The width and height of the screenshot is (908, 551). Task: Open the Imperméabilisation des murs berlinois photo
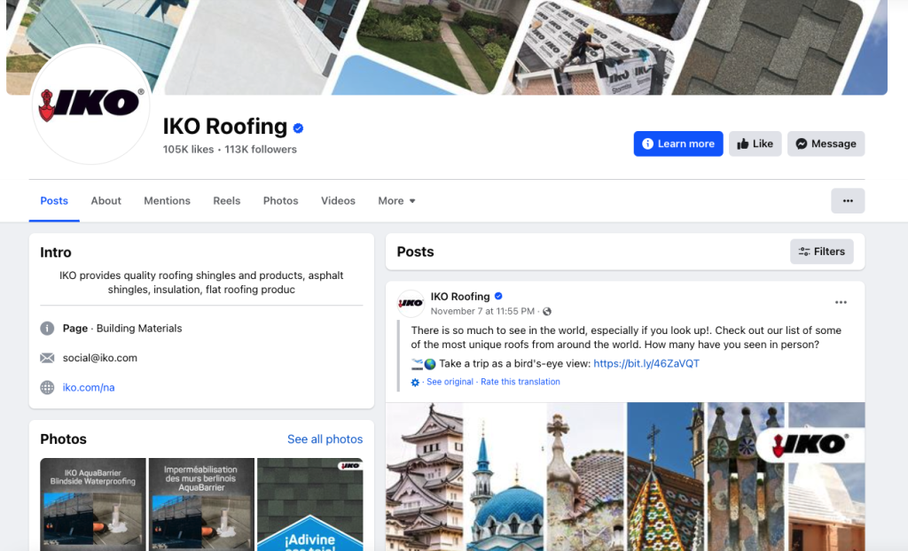click(x=201, y=504)
